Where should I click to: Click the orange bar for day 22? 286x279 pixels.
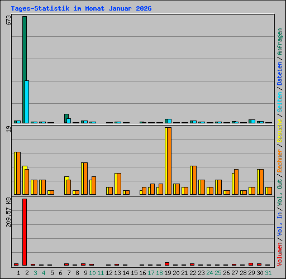point(194,180)
